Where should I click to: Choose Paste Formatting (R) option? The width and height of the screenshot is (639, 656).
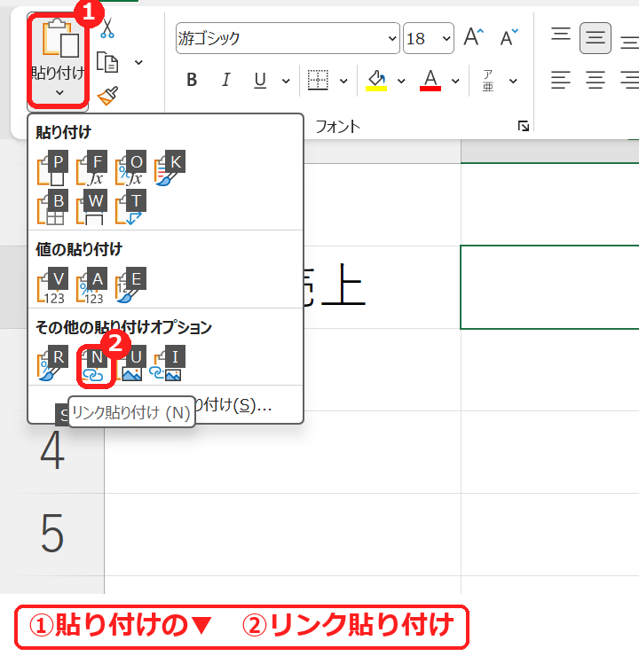[x=52, y=363]
